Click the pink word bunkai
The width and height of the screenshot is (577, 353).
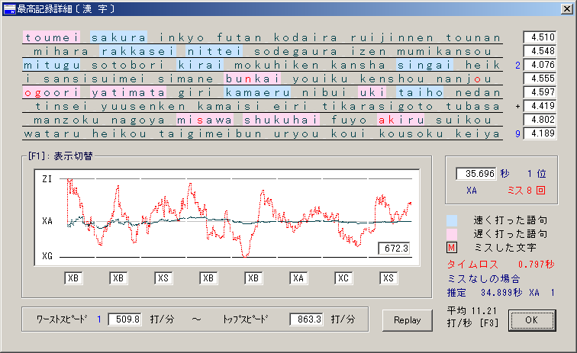pyautogui.click(x=252, y=79)
